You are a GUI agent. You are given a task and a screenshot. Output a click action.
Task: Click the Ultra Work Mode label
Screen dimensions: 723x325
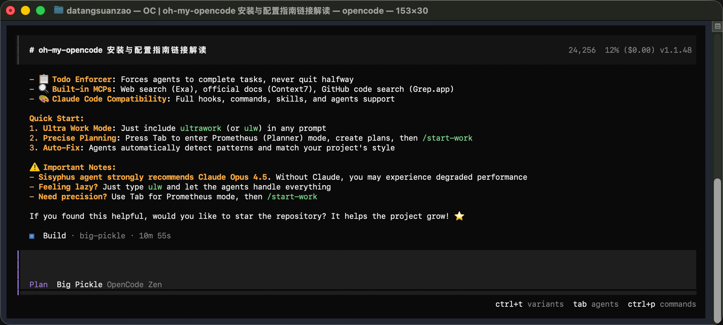[x=77, y=128]
